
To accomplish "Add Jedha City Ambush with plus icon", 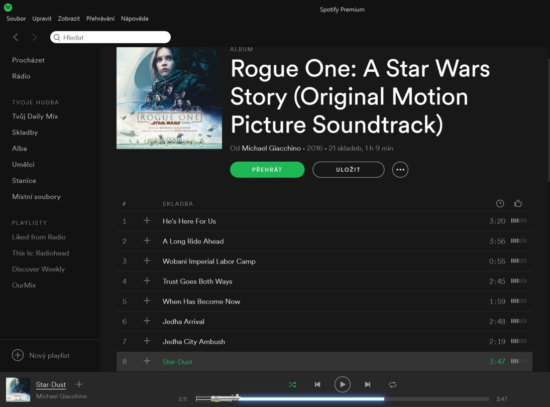I will tap(147, 341).
